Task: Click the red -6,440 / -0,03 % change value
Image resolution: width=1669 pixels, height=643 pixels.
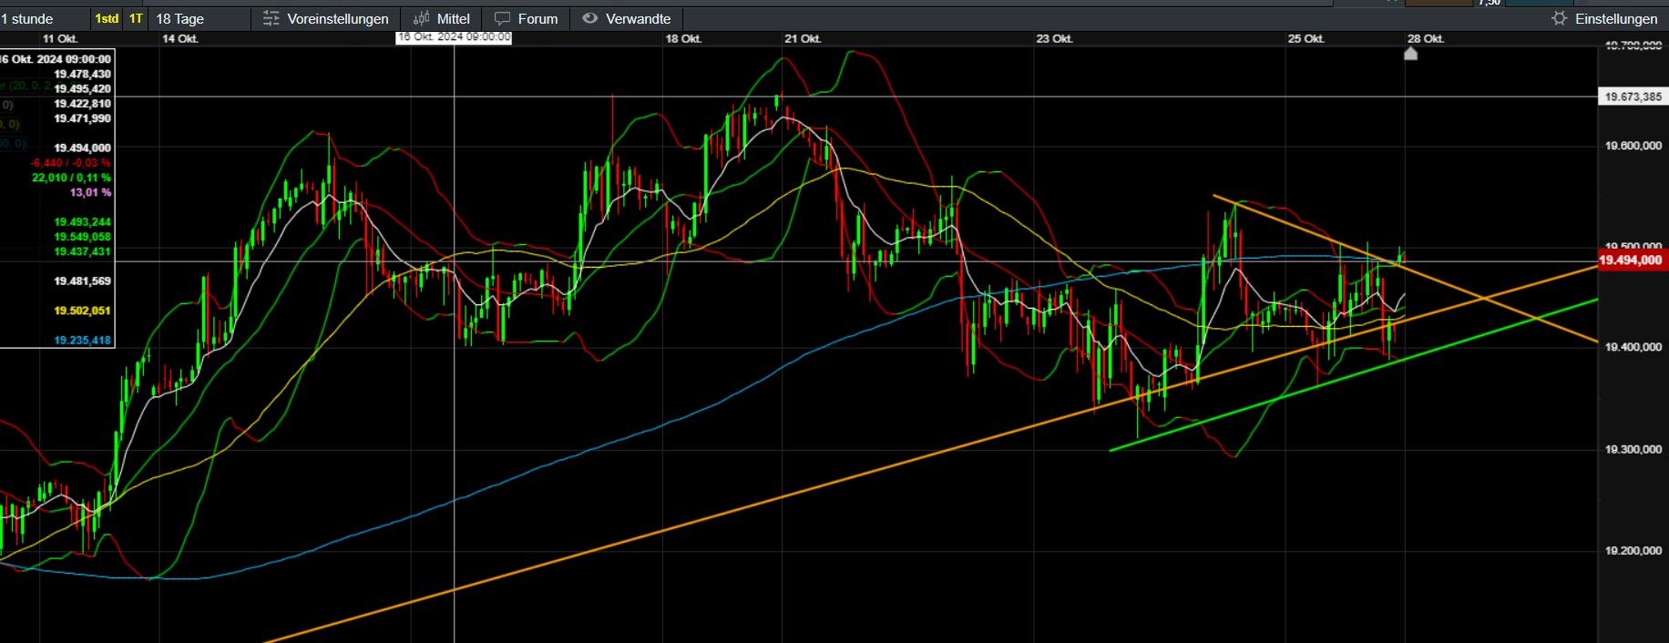Action: [70, 163]
